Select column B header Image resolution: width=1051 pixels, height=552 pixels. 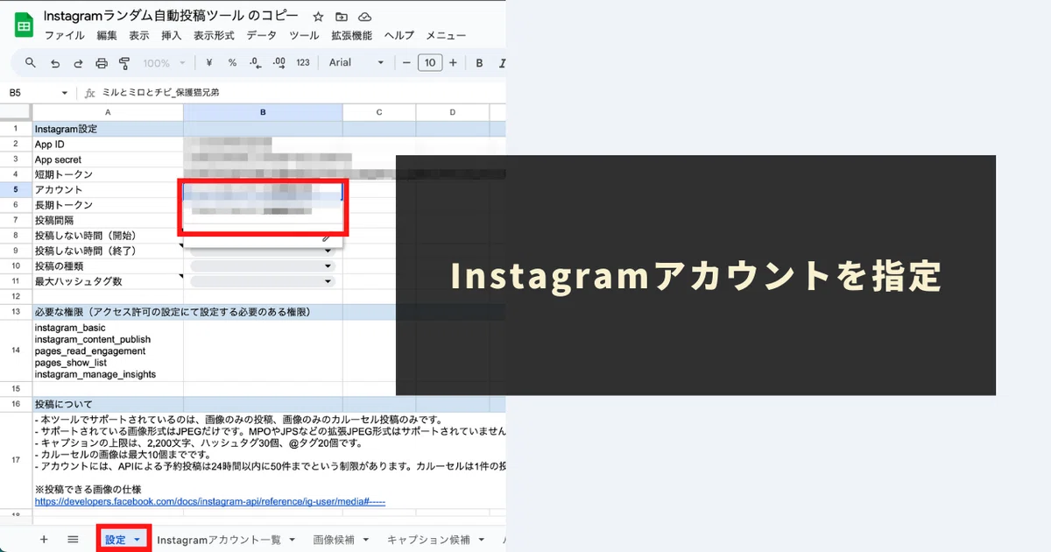point(263,112)
